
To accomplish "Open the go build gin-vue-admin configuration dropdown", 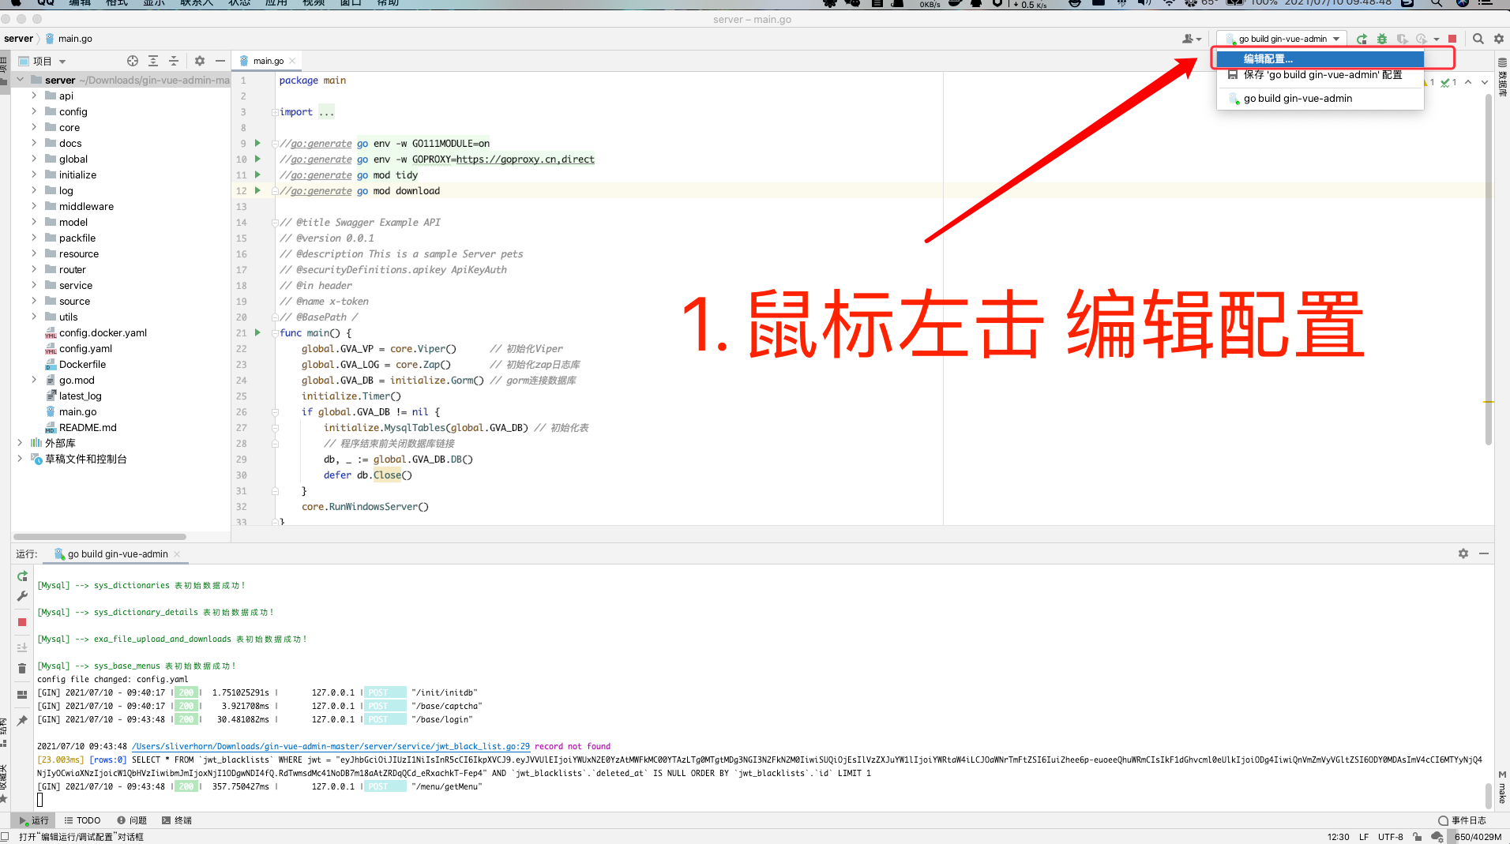I will [1283, 39].
